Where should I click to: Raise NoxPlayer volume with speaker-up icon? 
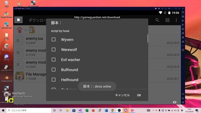click(x=183, y=21)
